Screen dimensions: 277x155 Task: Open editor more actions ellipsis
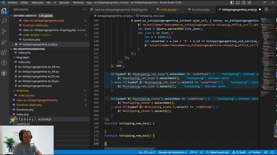click(272, 9)
